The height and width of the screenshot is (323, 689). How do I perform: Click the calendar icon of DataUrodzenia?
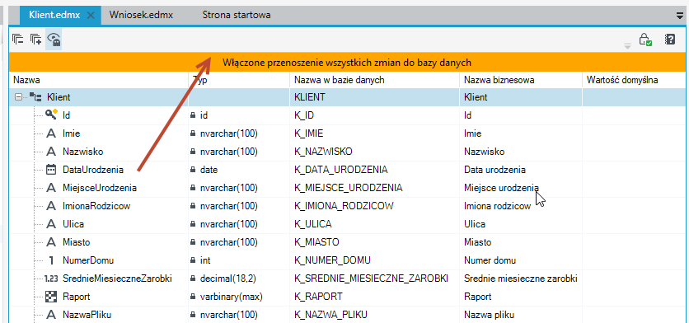[x=51, y=169]
